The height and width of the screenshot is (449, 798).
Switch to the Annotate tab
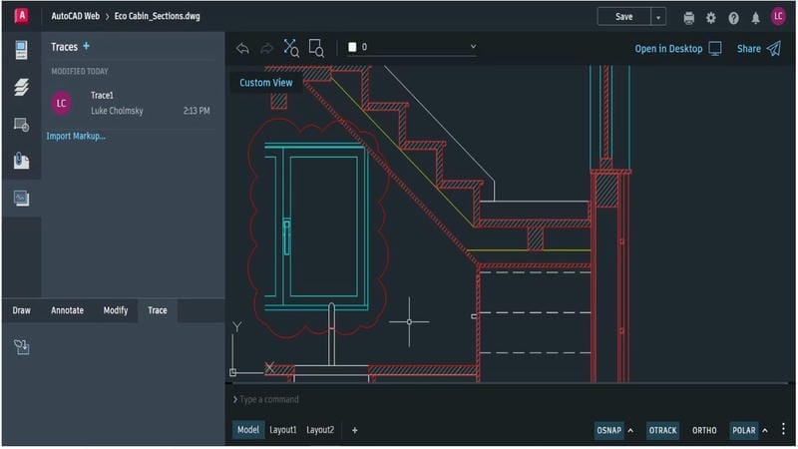pyautogui.click(x=67, y=310)
